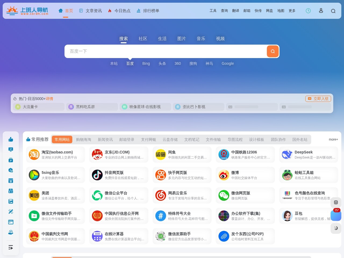Select Bing as search engine
344x258 pixels.
(x=146, y=63)
